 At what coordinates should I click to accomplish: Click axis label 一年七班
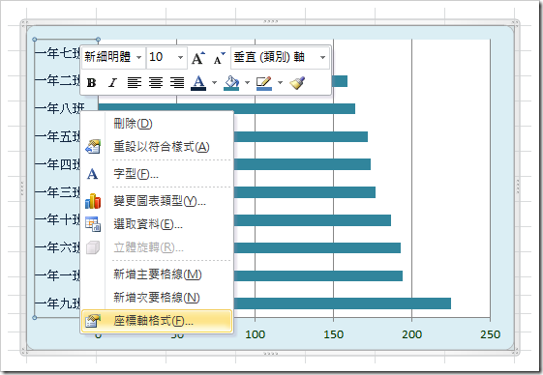click(x=58, y=53)
